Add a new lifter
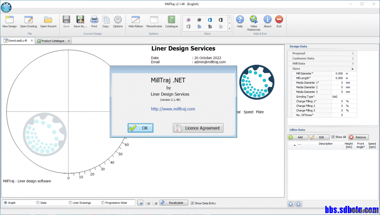The height and width of the screenshot is (215, 380). pyautogui.click(x=298, y=137)
